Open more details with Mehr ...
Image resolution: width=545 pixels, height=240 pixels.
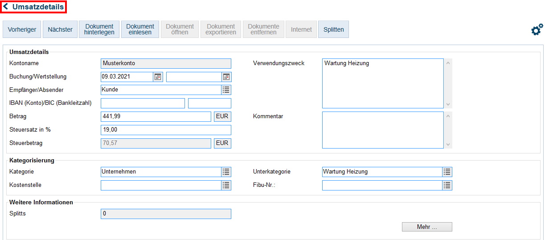click(427, 227)
